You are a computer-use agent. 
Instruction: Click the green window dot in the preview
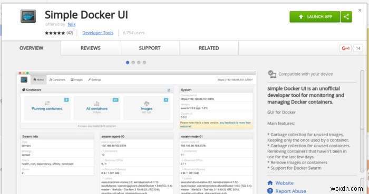pos(27,73)
